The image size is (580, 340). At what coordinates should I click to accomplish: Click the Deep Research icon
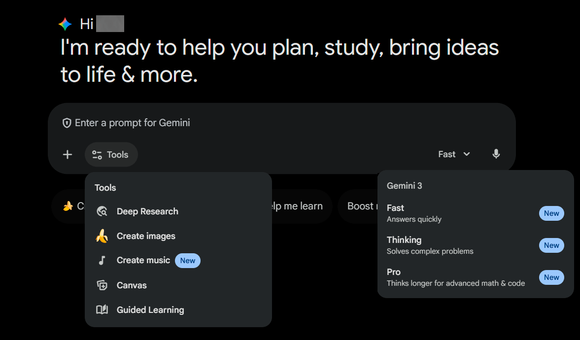(102, 211)
